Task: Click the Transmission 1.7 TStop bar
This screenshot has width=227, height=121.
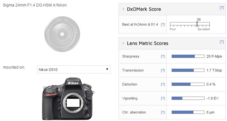Action: coord(188,70)
